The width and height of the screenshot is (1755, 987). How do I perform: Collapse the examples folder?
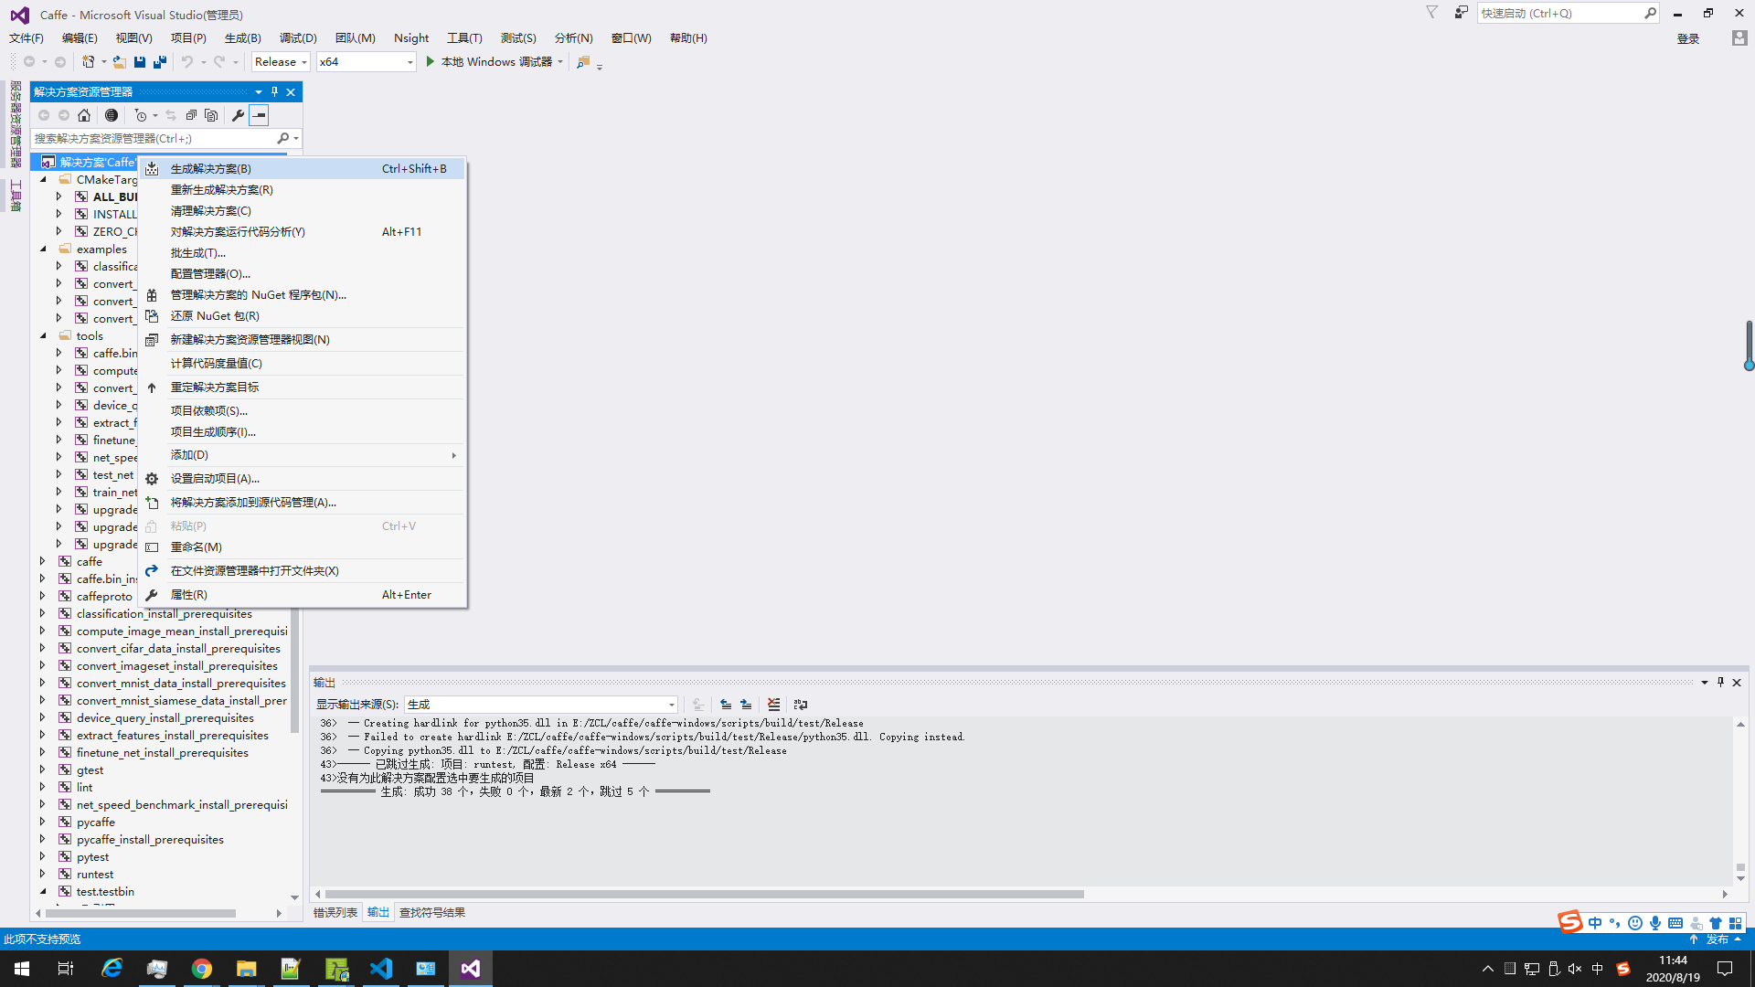coord(43,249)
